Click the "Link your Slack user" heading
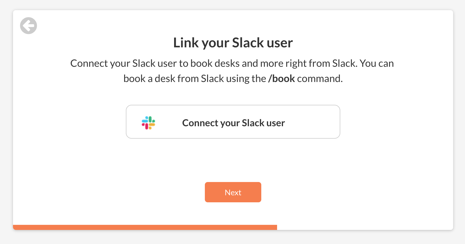 (x=233, y=43)
